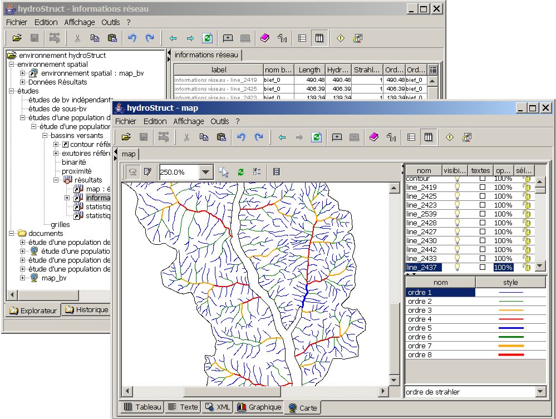The image size is (556, 419).
Task: Click the table grid icon in map toolbar
Action: coord(277,172)
